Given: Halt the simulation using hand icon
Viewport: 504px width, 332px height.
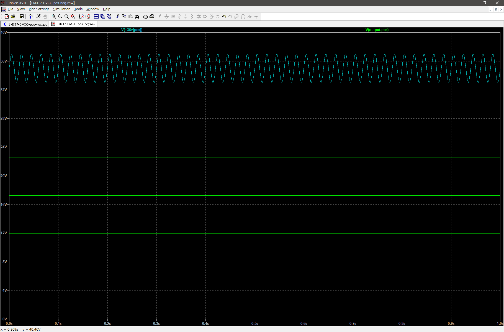Looking at the screenshot, I should tap(45, 17).
